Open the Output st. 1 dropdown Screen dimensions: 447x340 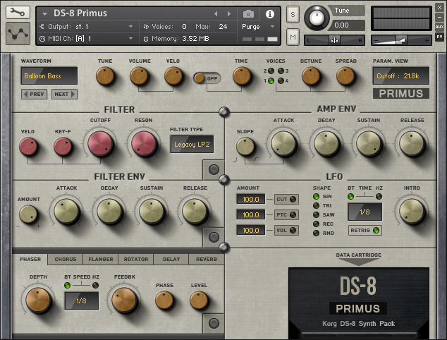[x=87, y=27]
